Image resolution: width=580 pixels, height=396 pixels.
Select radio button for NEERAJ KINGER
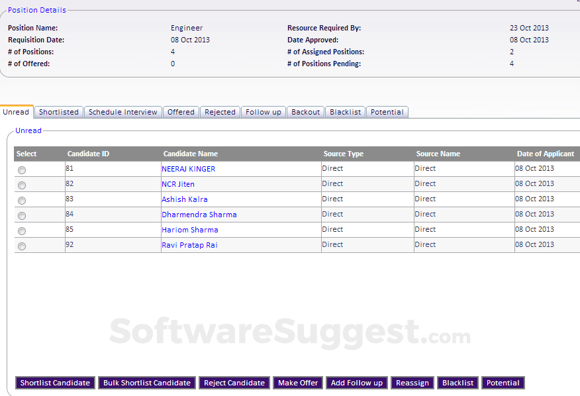[x=22, y=170]
